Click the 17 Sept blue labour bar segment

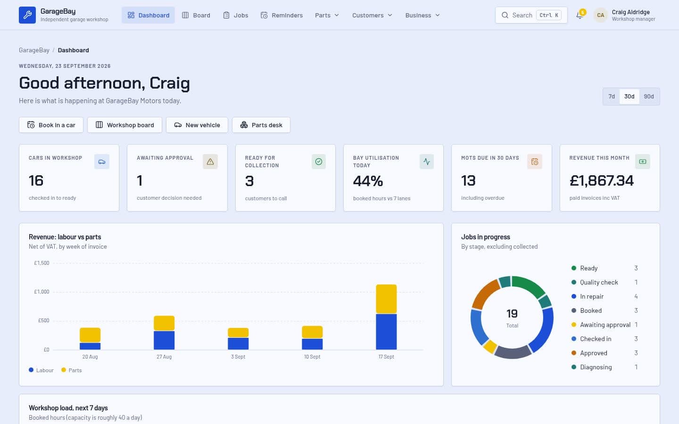coord(386,332)
